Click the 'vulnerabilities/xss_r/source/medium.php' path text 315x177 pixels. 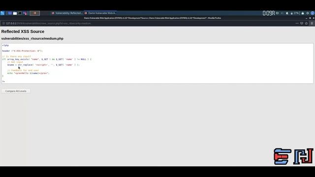point(32,38)
